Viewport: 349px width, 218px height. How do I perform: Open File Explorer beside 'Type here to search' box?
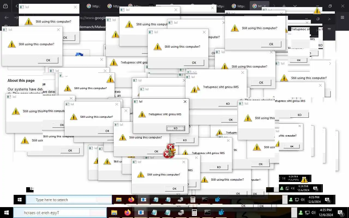(119, 200)
